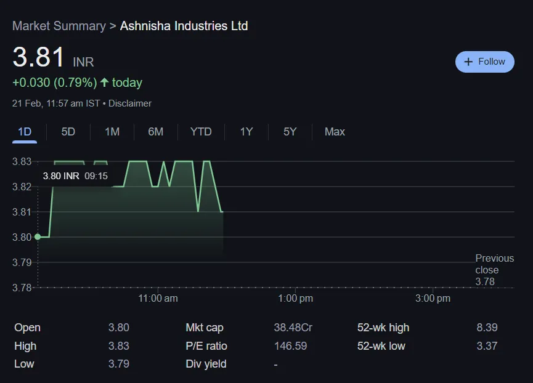Click the 3.81 current price

(x=38, y=57)
